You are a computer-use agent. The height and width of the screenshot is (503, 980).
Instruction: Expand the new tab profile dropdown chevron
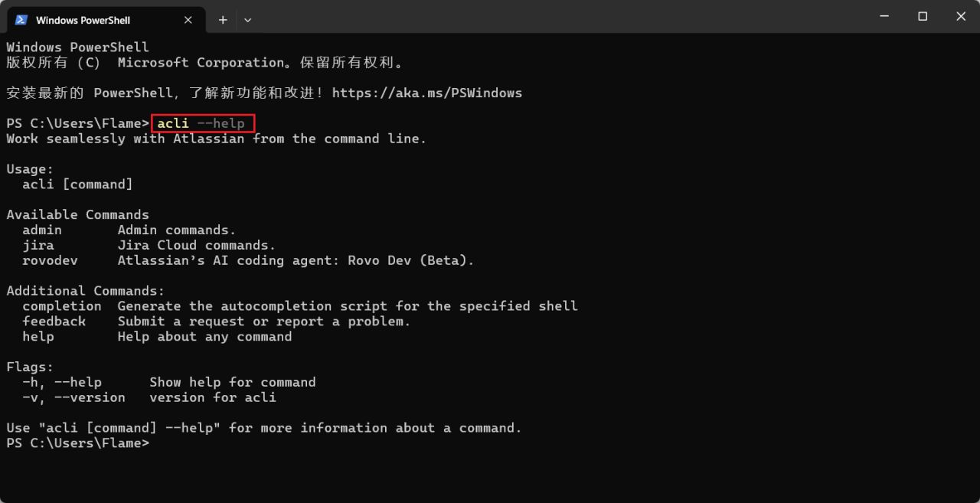(x=247, y=20)
